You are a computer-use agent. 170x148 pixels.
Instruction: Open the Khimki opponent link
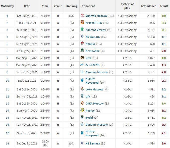tap(90, 44)
